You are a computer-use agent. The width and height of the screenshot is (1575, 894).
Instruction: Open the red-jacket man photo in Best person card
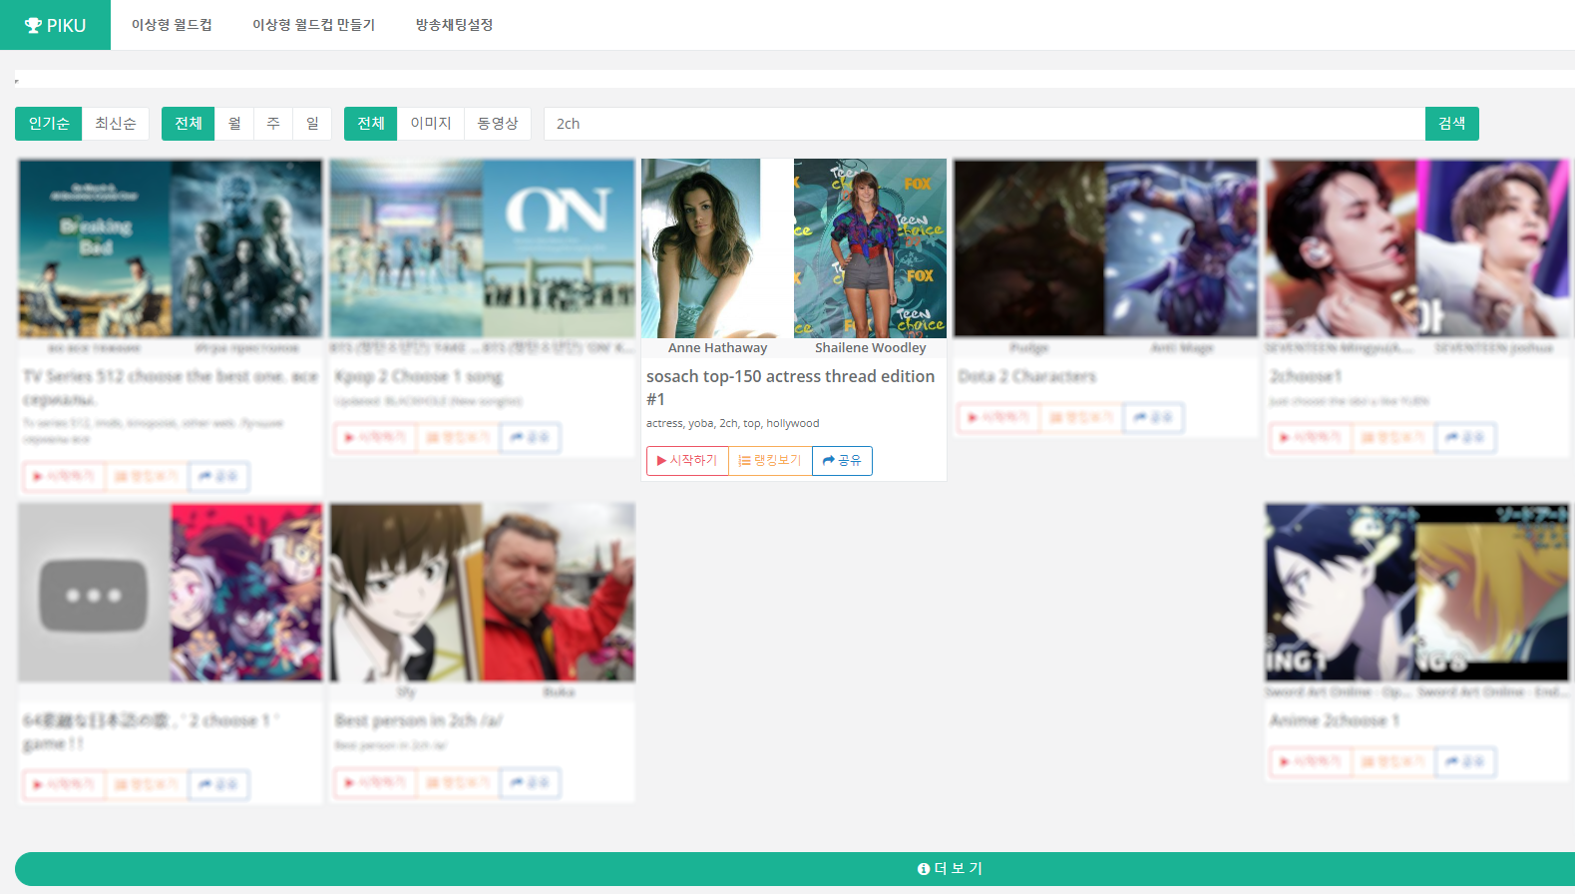(x=559, y=593)
